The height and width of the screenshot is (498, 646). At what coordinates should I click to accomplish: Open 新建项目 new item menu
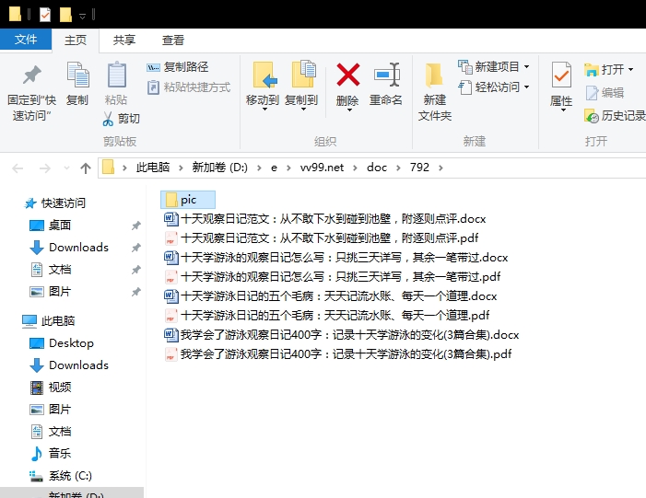494,66
